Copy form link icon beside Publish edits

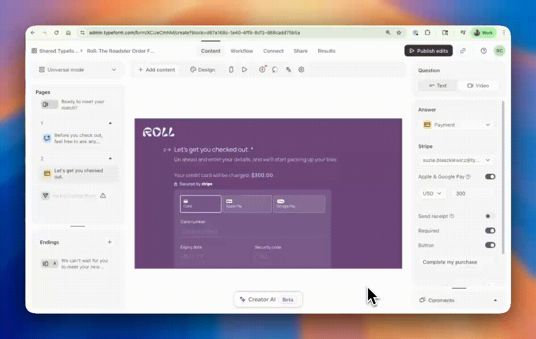point(463,51)
